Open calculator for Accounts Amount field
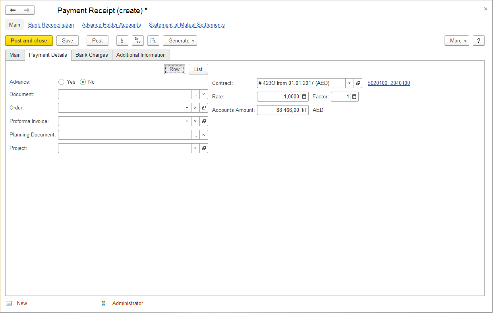 [x=304, y=110]
